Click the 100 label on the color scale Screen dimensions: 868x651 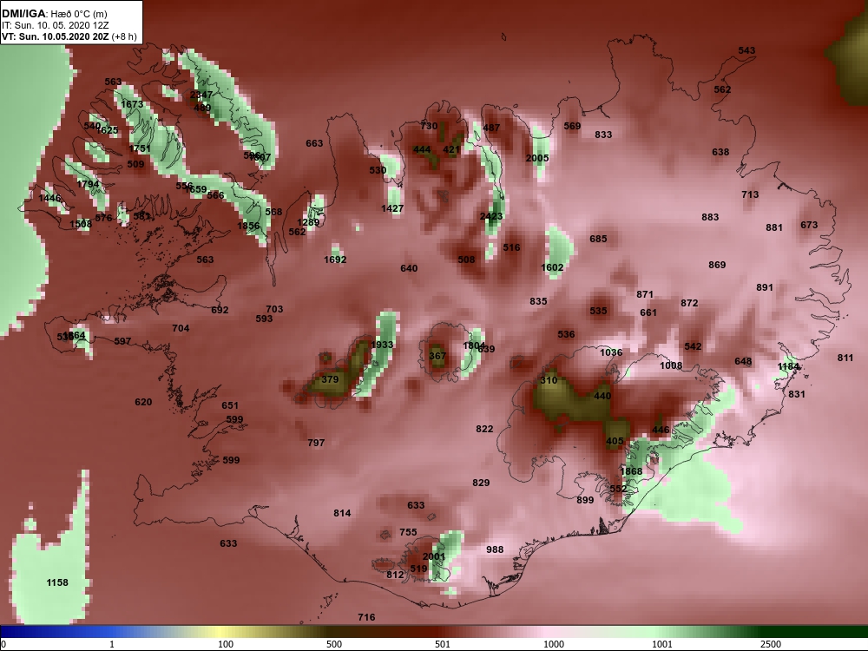pyautogui.click(x=226, y=644)
